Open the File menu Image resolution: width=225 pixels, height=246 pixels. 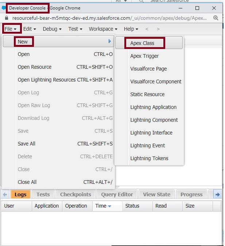[x=11, y=29]
